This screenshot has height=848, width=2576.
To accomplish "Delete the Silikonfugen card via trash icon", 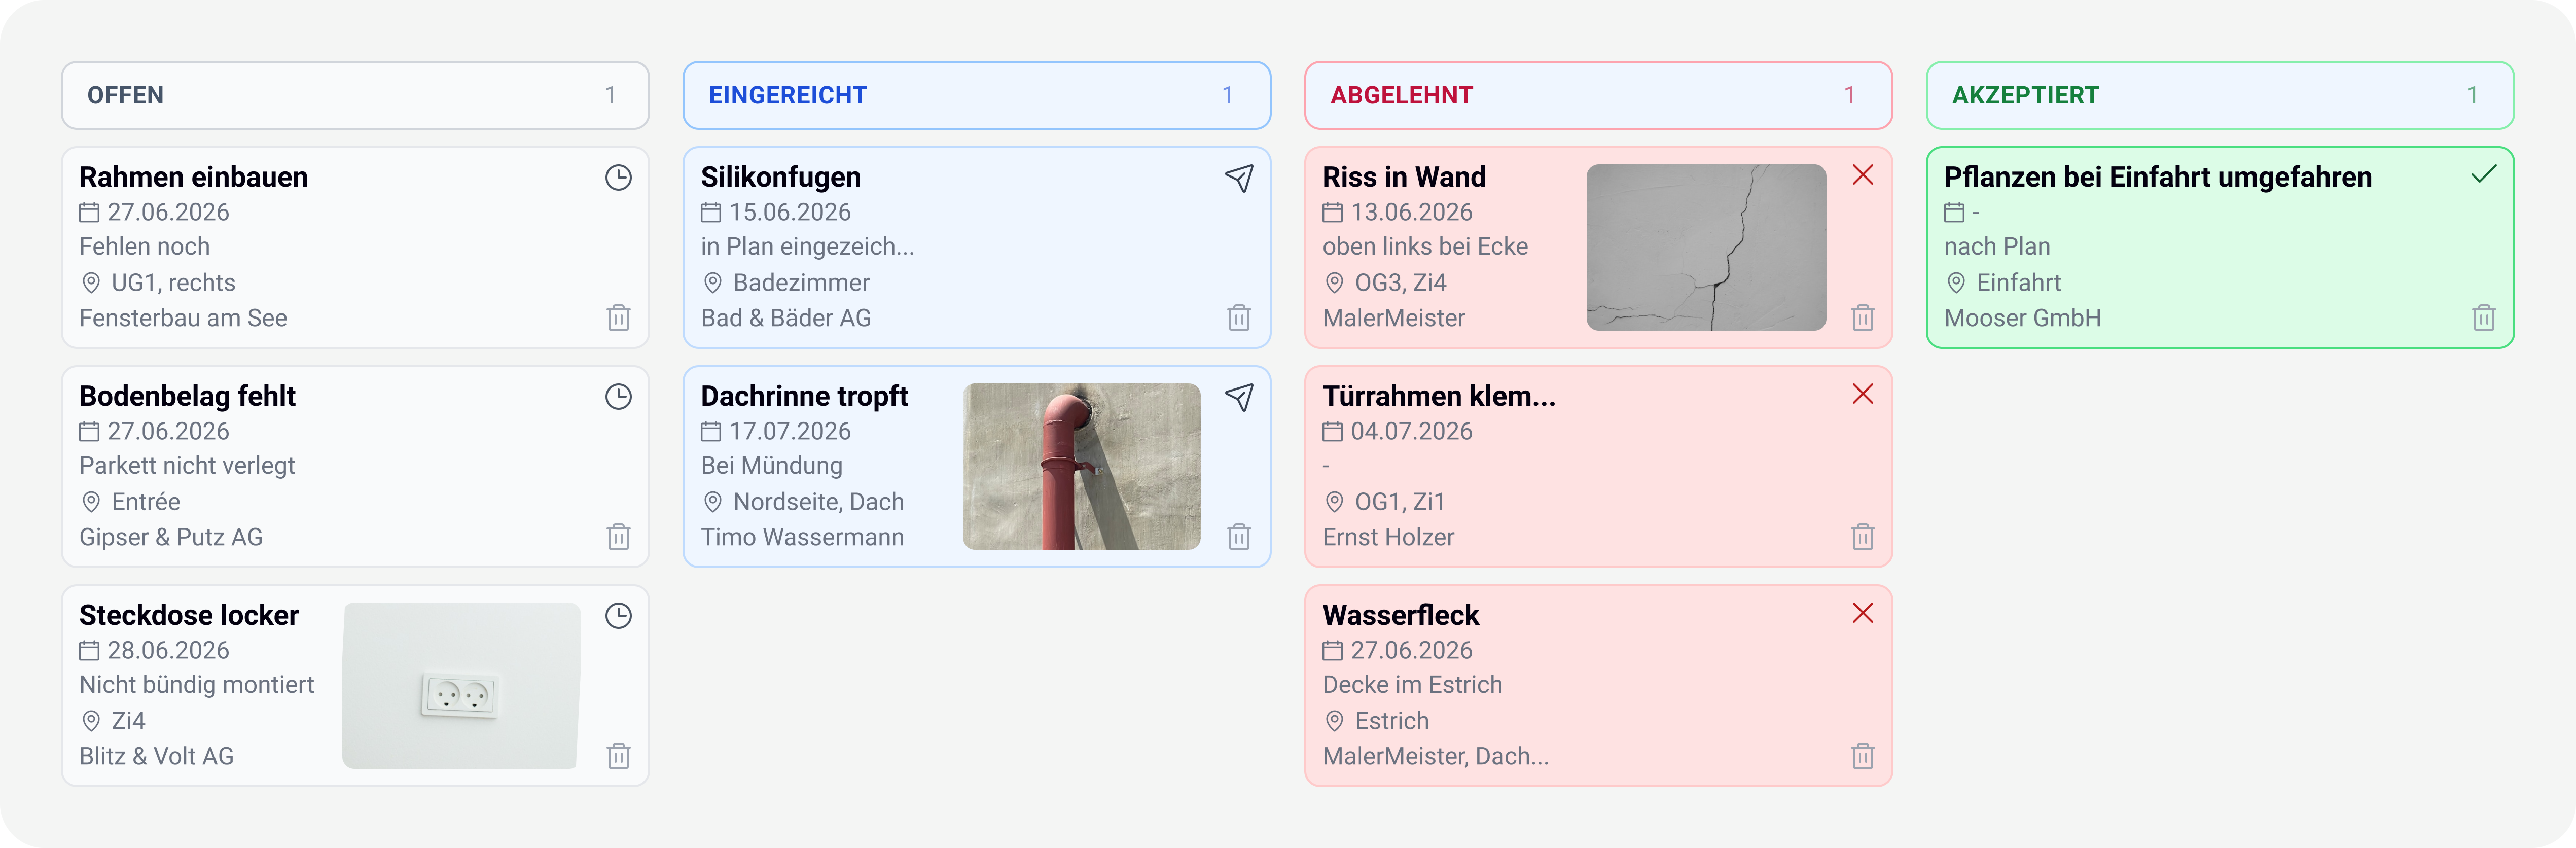I will point(1239,317).
